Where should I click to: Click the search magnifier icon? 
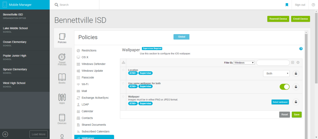[x=57, y=5]
